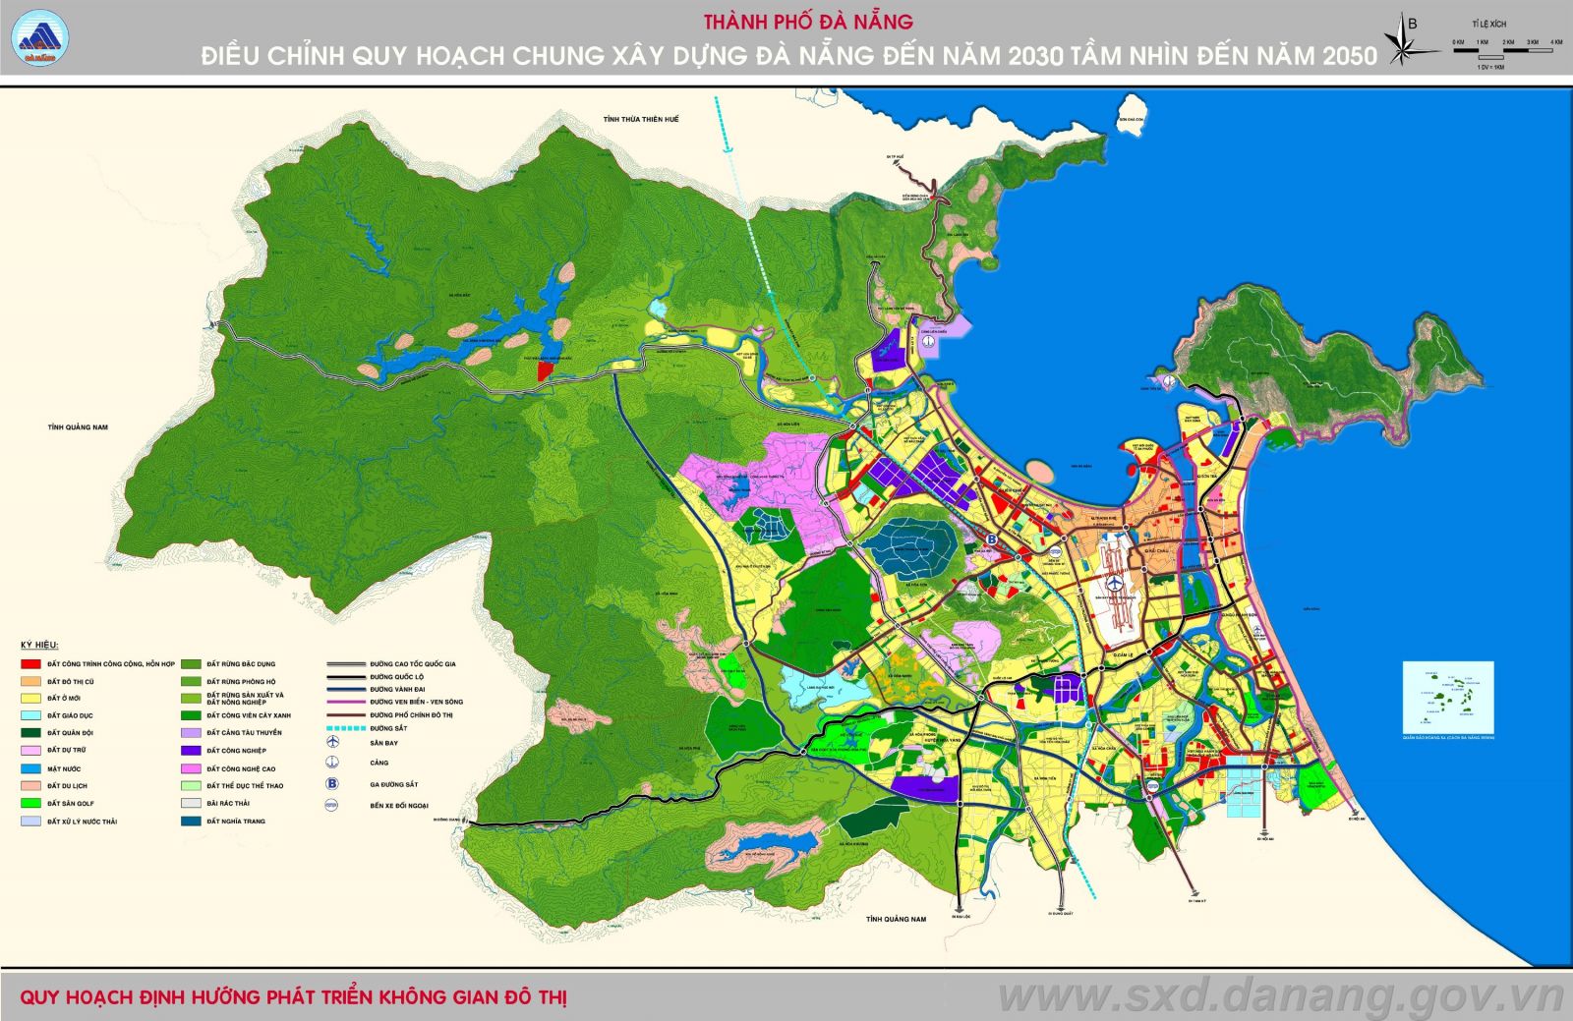The width and height of the screenshot is (1573, 1021).
Task: Pick the red Đất Công Trình Công Cộng swatch
Action: [x=31, y=664]
